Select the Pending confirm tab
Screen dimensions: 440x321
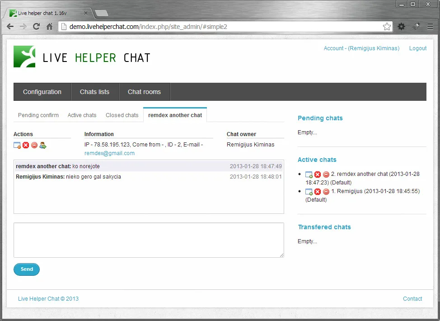click(38, 115)
